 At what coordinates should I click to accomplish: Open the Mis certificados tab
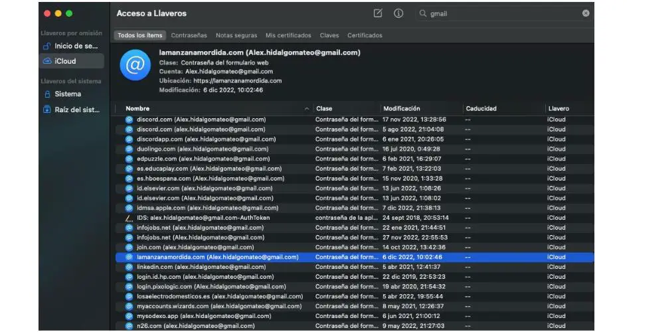tap(288, 35)
